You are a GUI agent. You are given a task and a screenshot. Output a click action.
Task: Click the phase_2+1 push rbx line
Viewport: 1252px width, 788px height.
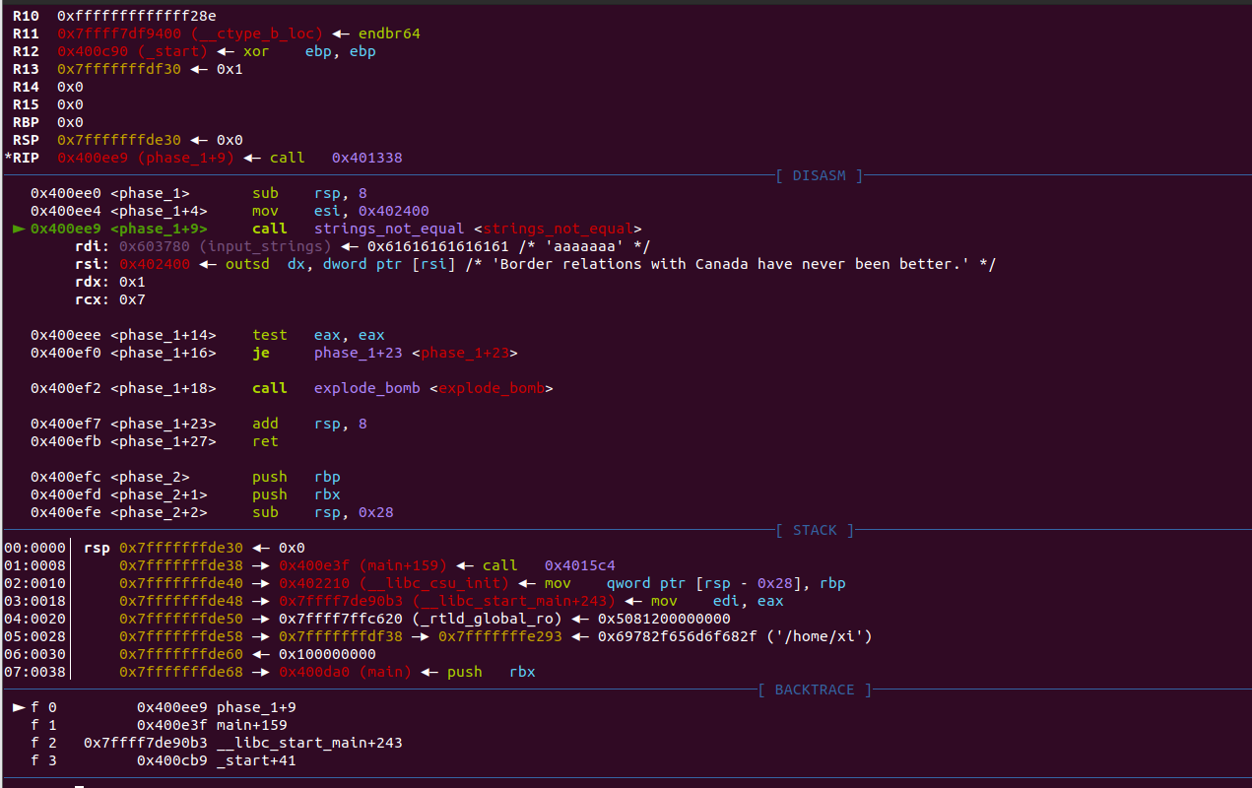click(186, 494)
